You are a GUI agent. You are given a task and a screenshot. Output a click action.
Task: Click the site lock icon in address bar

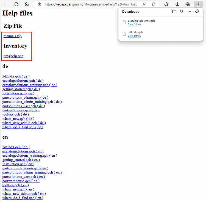[x=39, y=4]
